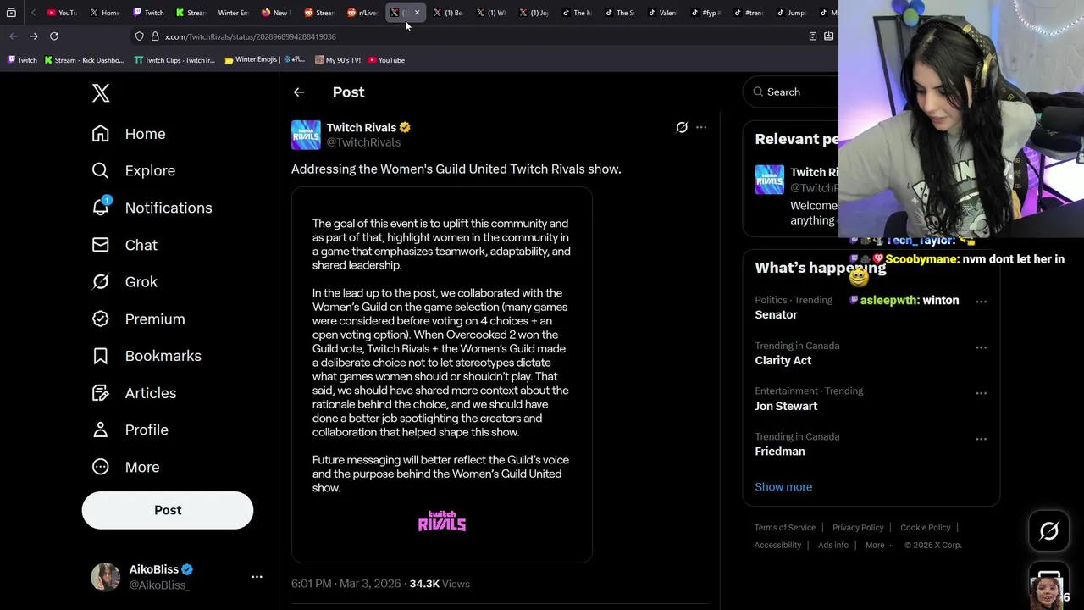Open the Jon Stewart trending topic
Viewport: 1084px width, 610px height.
click(x=786, y=406)
